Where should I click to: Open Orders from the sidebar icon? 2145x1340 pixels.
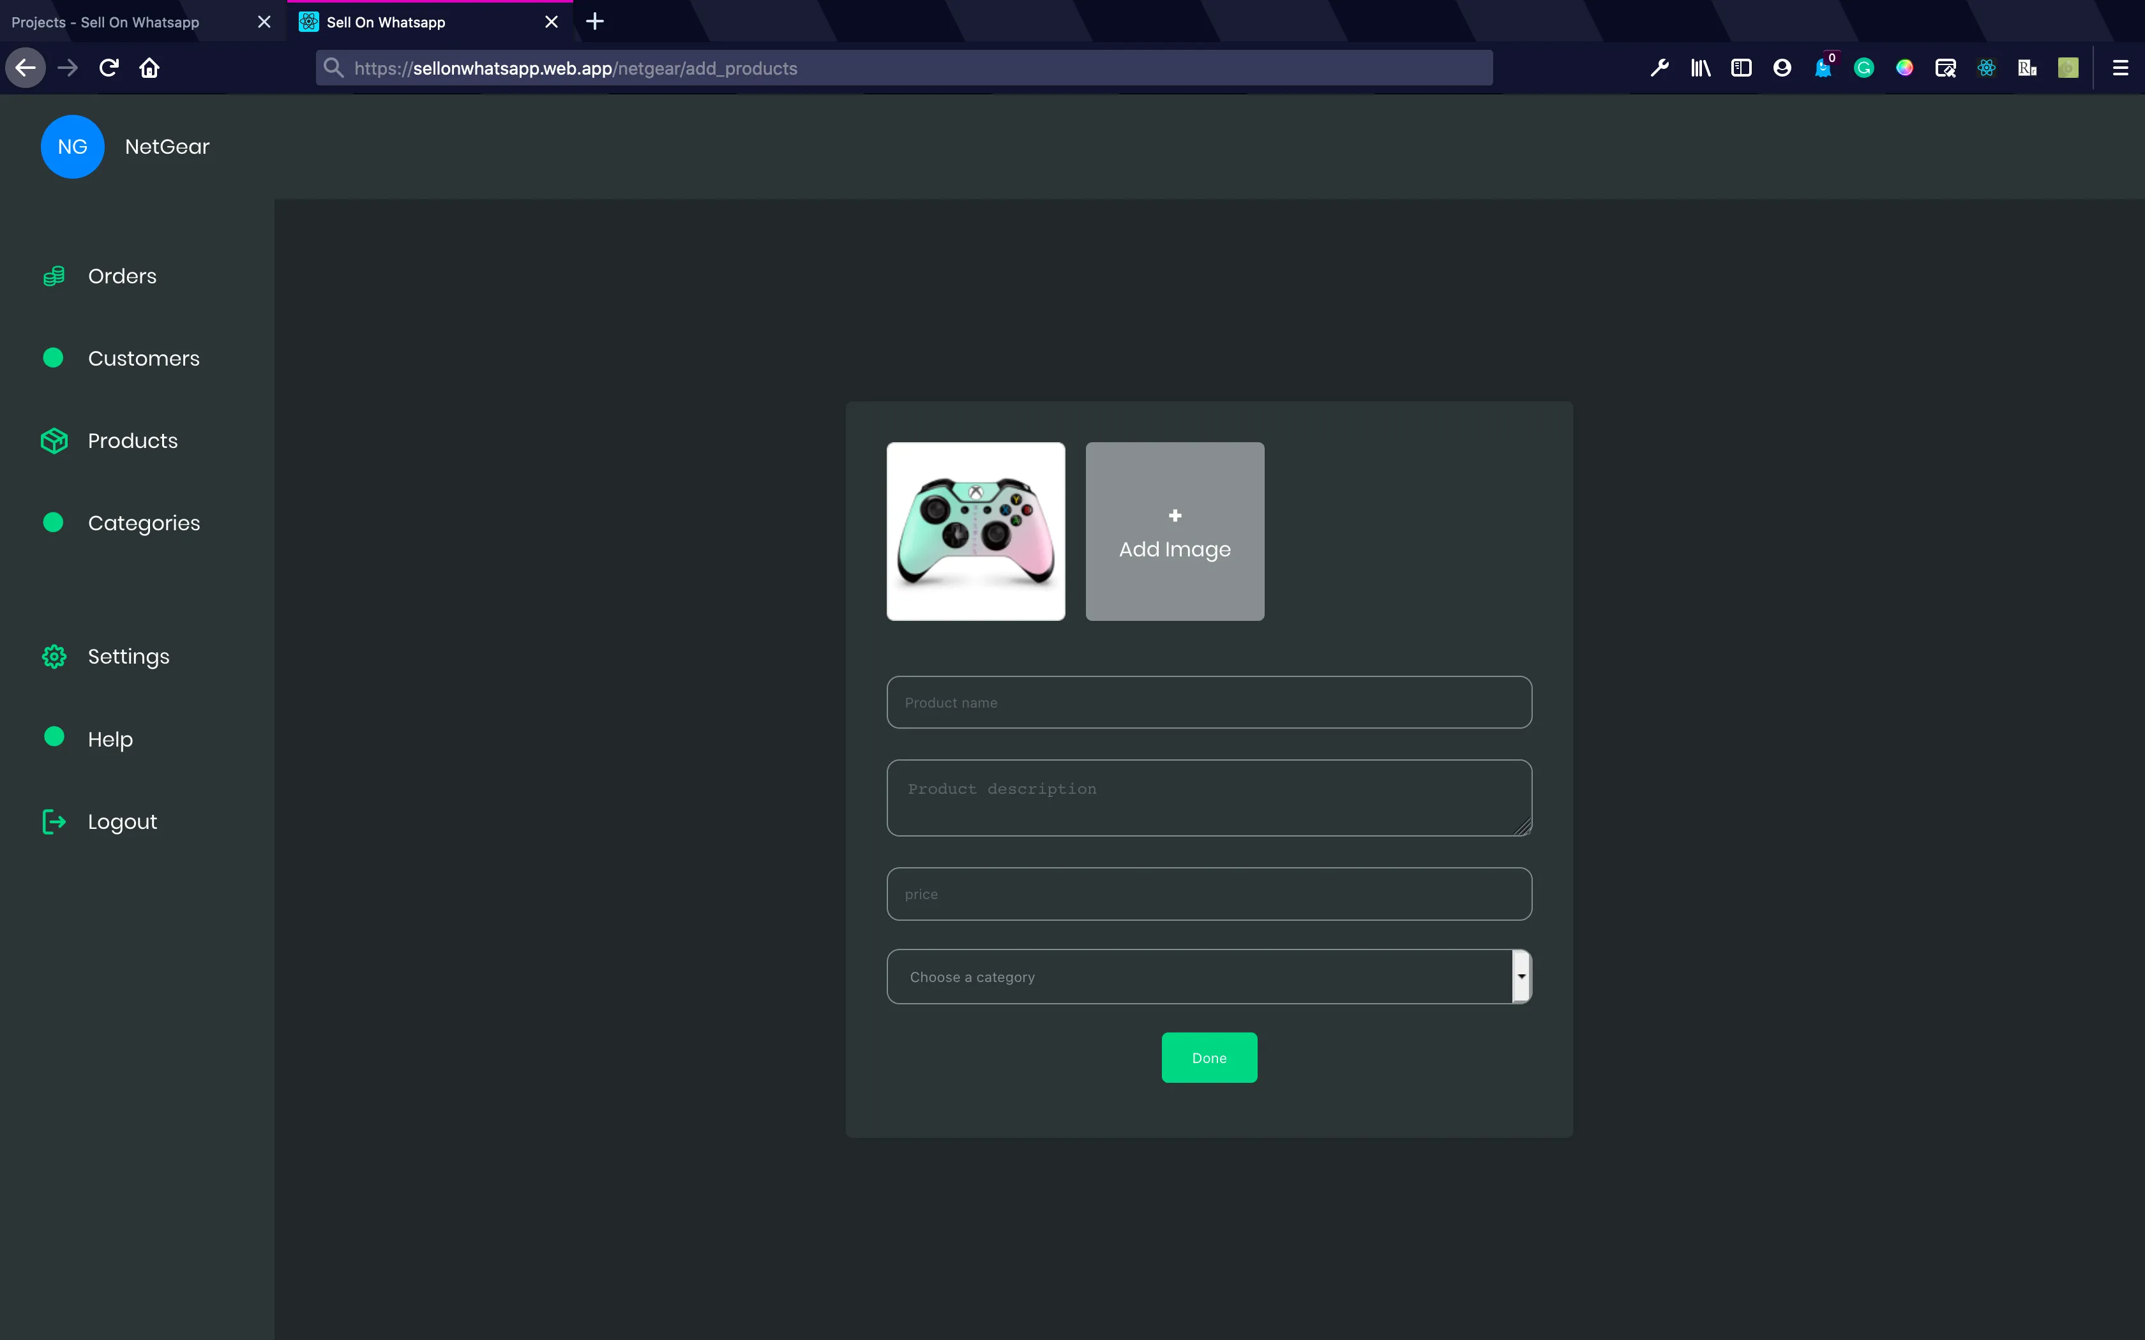(54, 276)
